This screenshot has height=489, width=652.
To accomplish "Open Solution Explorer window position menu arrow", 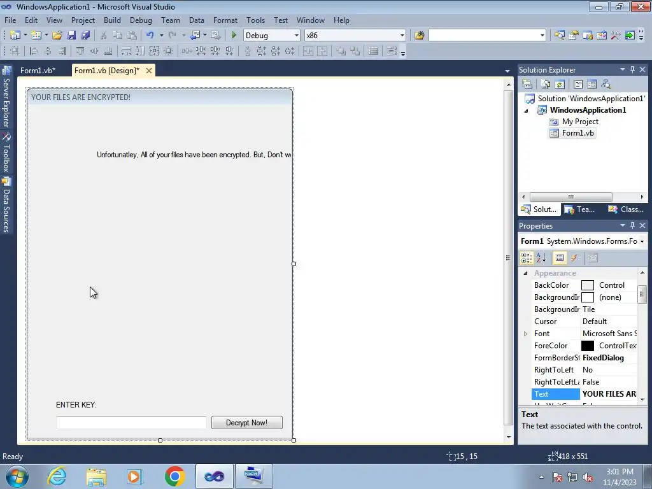I will (623, 69).
